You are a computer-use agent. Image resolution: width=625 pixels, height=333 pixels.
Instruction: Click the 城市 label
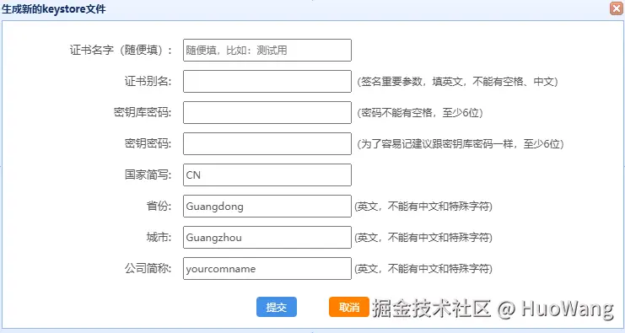click(159, 237)
